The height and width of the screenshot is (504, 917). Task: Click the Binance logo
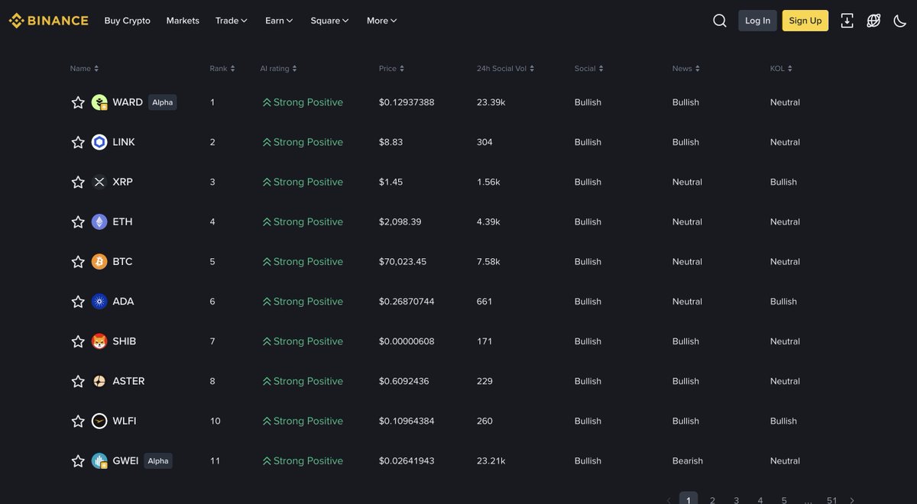click(48, 21)
